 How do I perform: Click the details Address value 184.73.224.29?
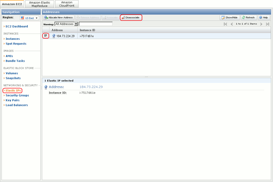tap(91, 87)
